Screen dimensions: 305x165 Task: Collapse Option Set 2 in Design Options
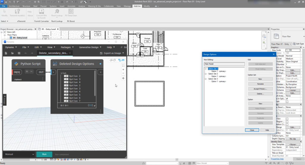(x=206, y=74)
